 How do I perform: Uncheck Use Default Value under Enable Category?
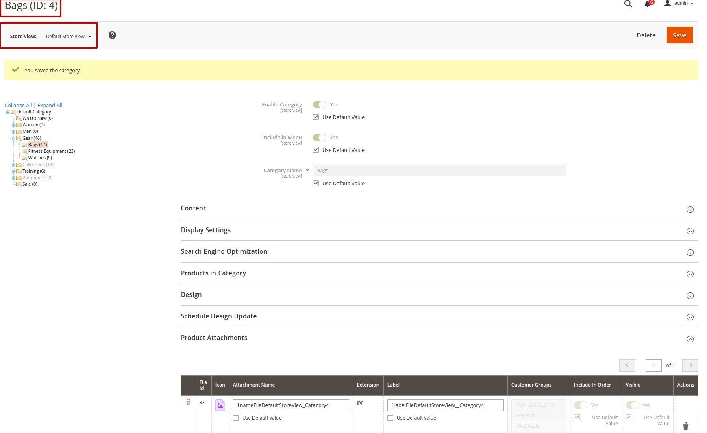pyautogui.click(x=316, y=117)
